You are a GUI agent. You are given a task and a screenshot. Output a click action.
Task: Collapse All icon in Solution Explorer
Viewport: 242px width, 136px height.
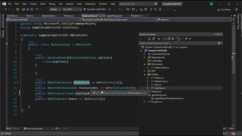tap(169, 39)
